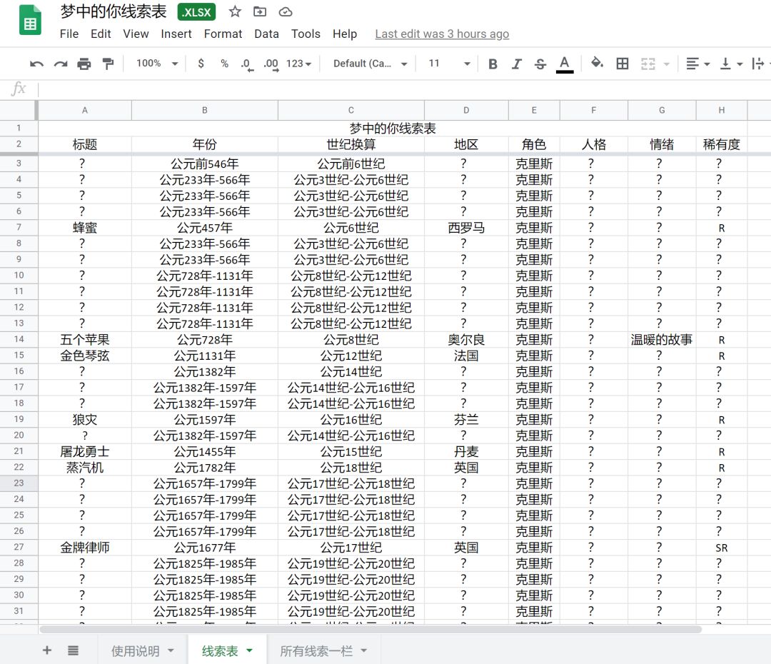The height and width of the screenshot is (664, 771).
Task: Open the borders tool
Action: pos(623,64)
